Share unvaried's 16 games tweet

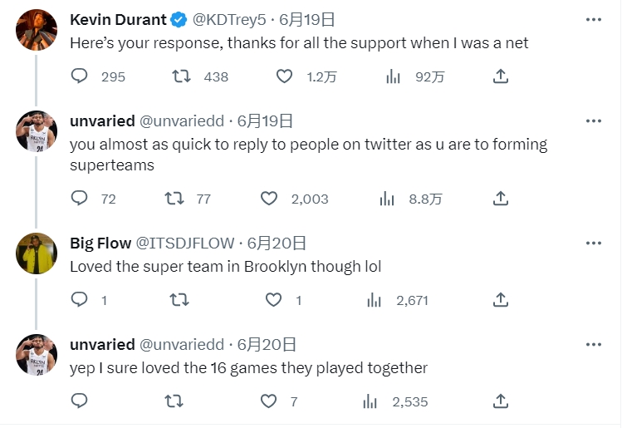click(x=501, y=401)
